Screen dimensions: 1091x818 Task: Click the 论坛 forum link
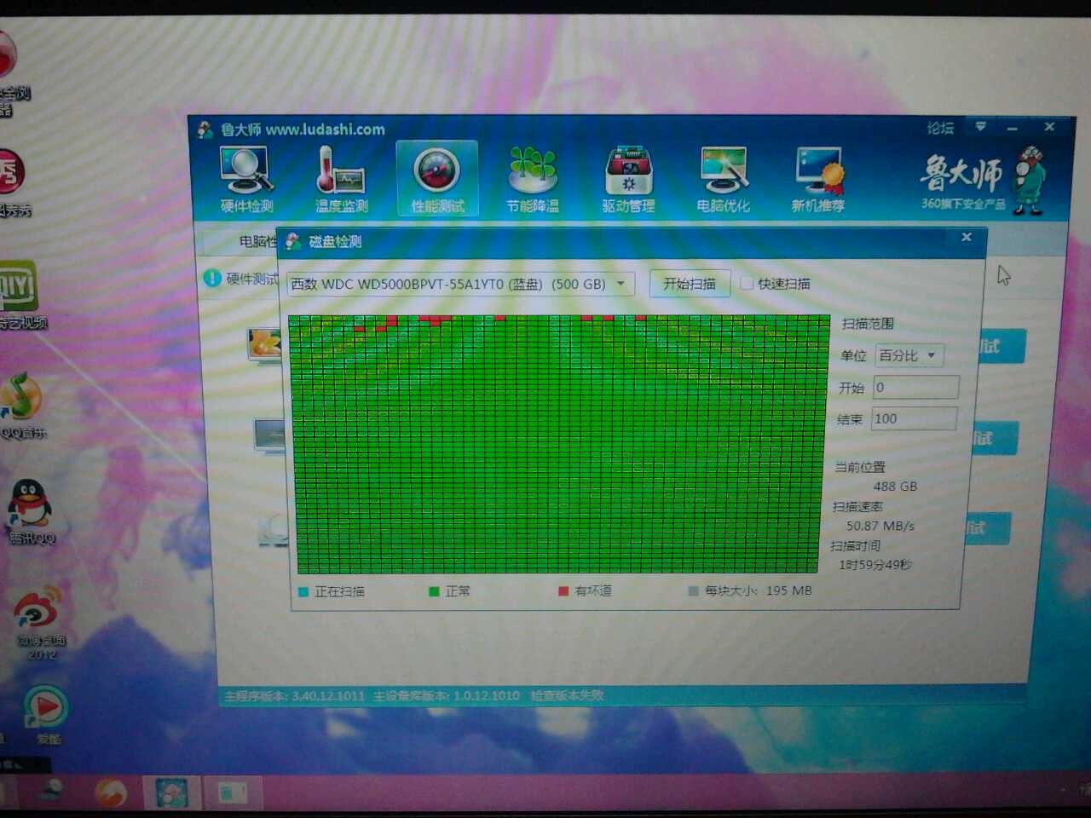coord(940,128)
